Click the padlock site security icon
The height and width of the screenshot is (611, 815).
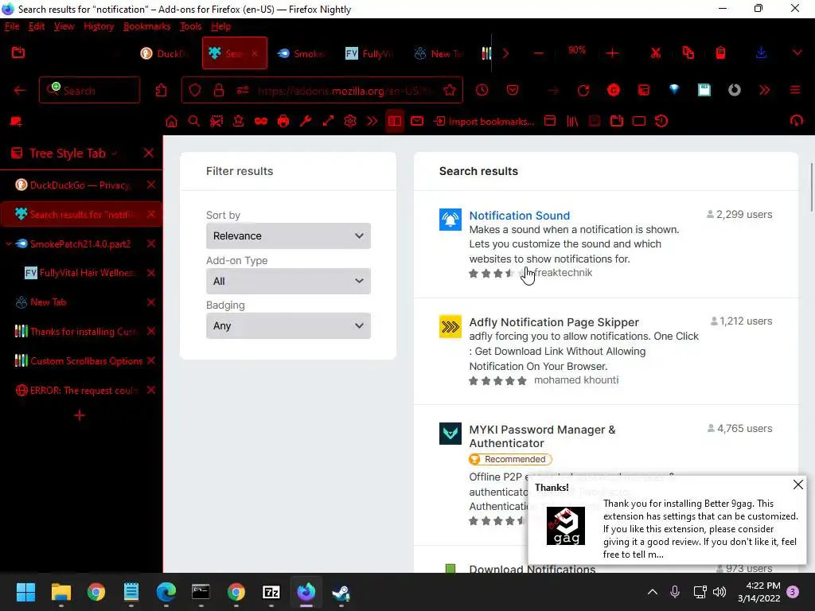[x=219, y=91]
